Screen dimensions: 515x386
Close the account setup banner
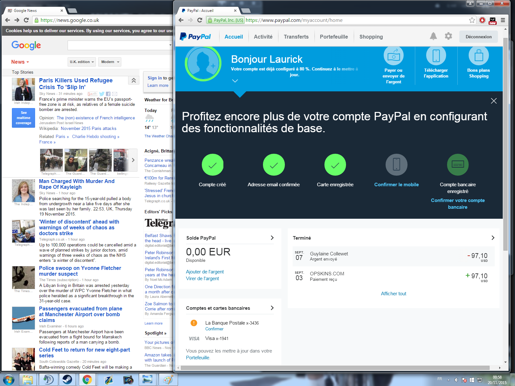[x=493, y=101]
